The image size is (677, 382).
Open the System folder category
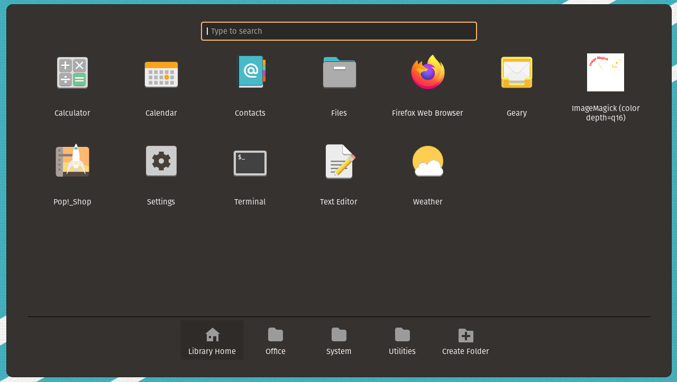(339, 340)
